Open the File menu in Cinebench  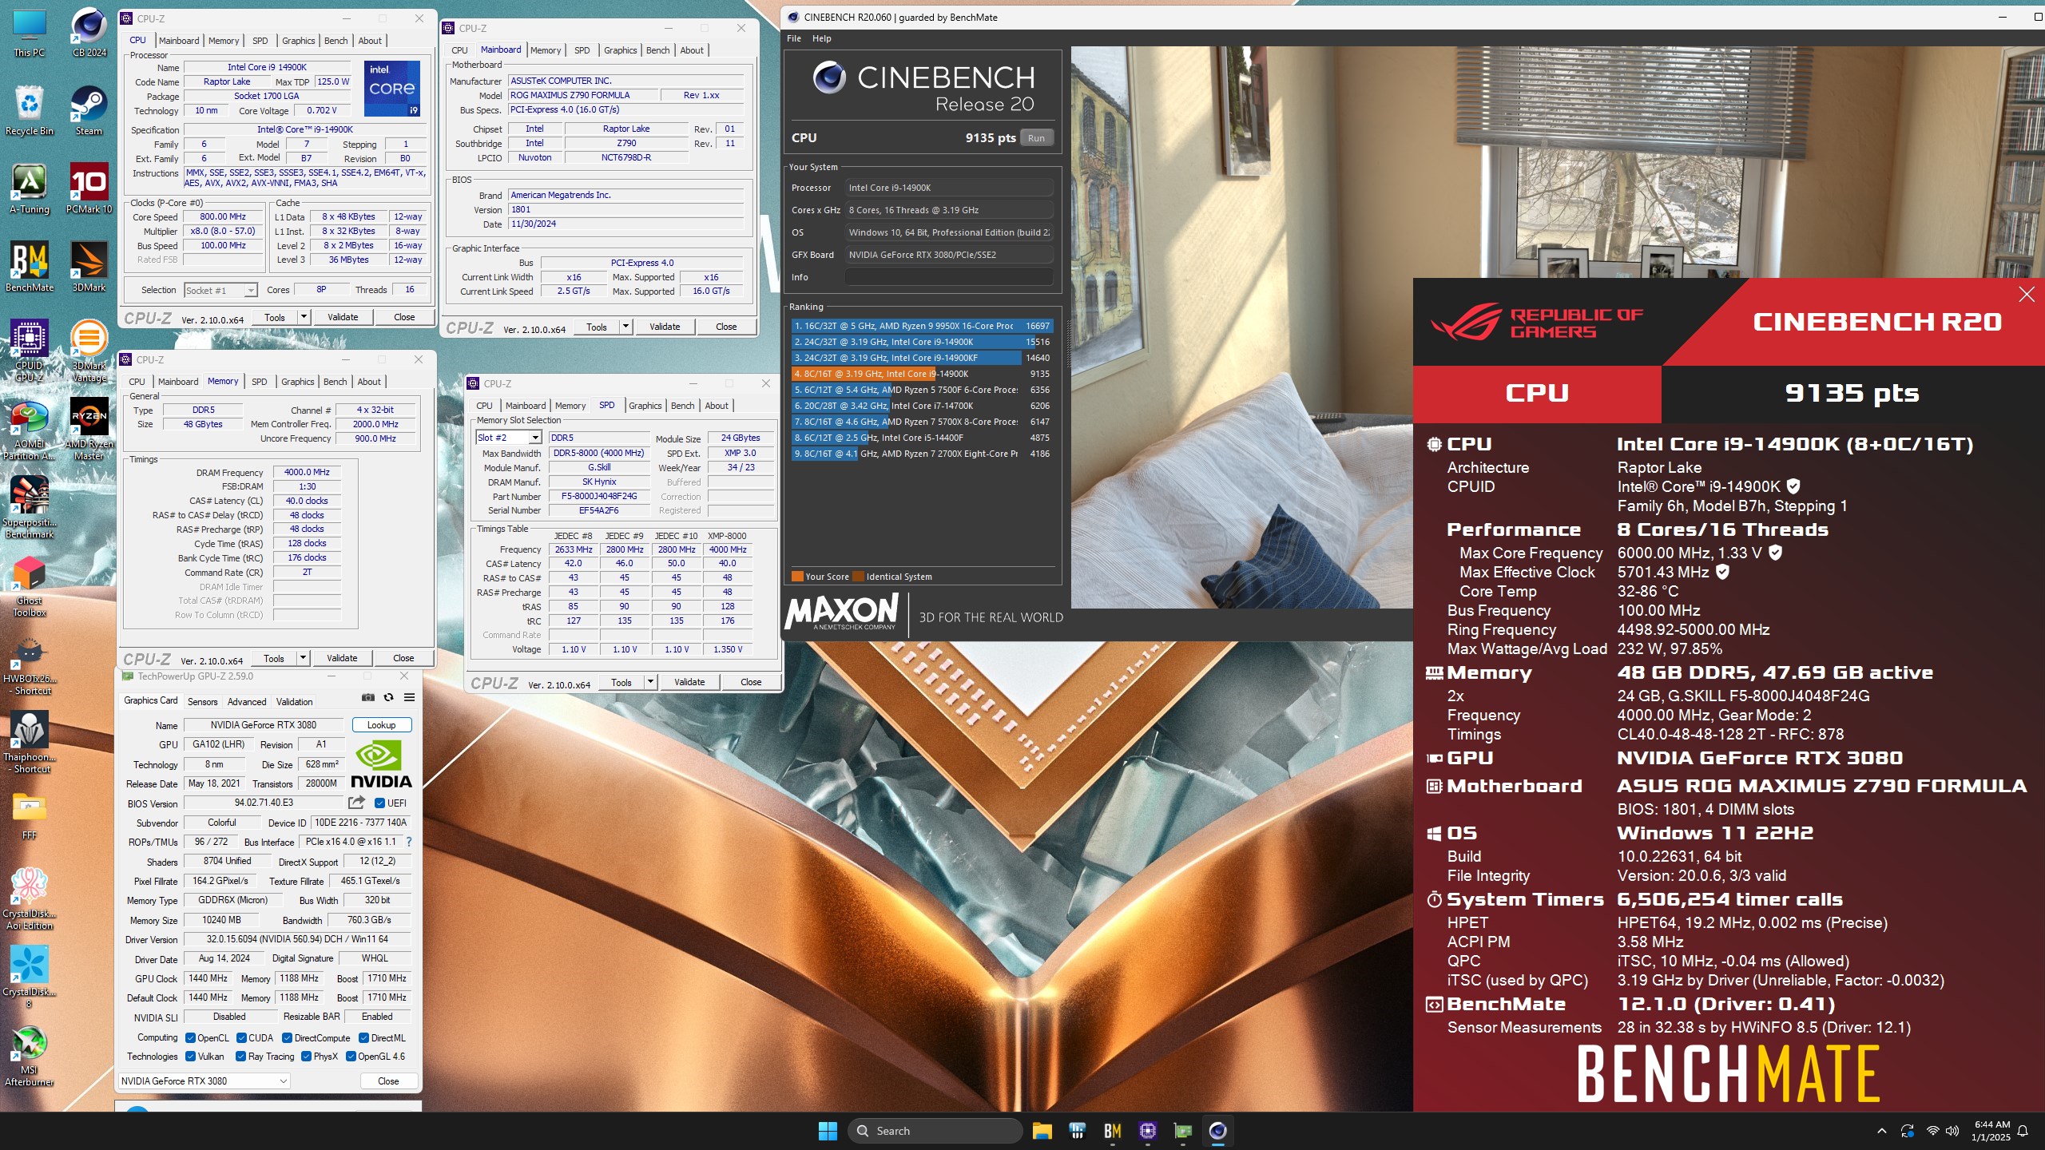tap(794, 38)
